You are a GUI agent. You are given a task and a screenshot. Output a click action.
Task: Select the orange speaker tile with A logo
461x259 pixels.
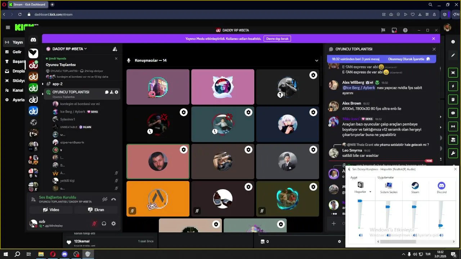(x=158, y=199)
